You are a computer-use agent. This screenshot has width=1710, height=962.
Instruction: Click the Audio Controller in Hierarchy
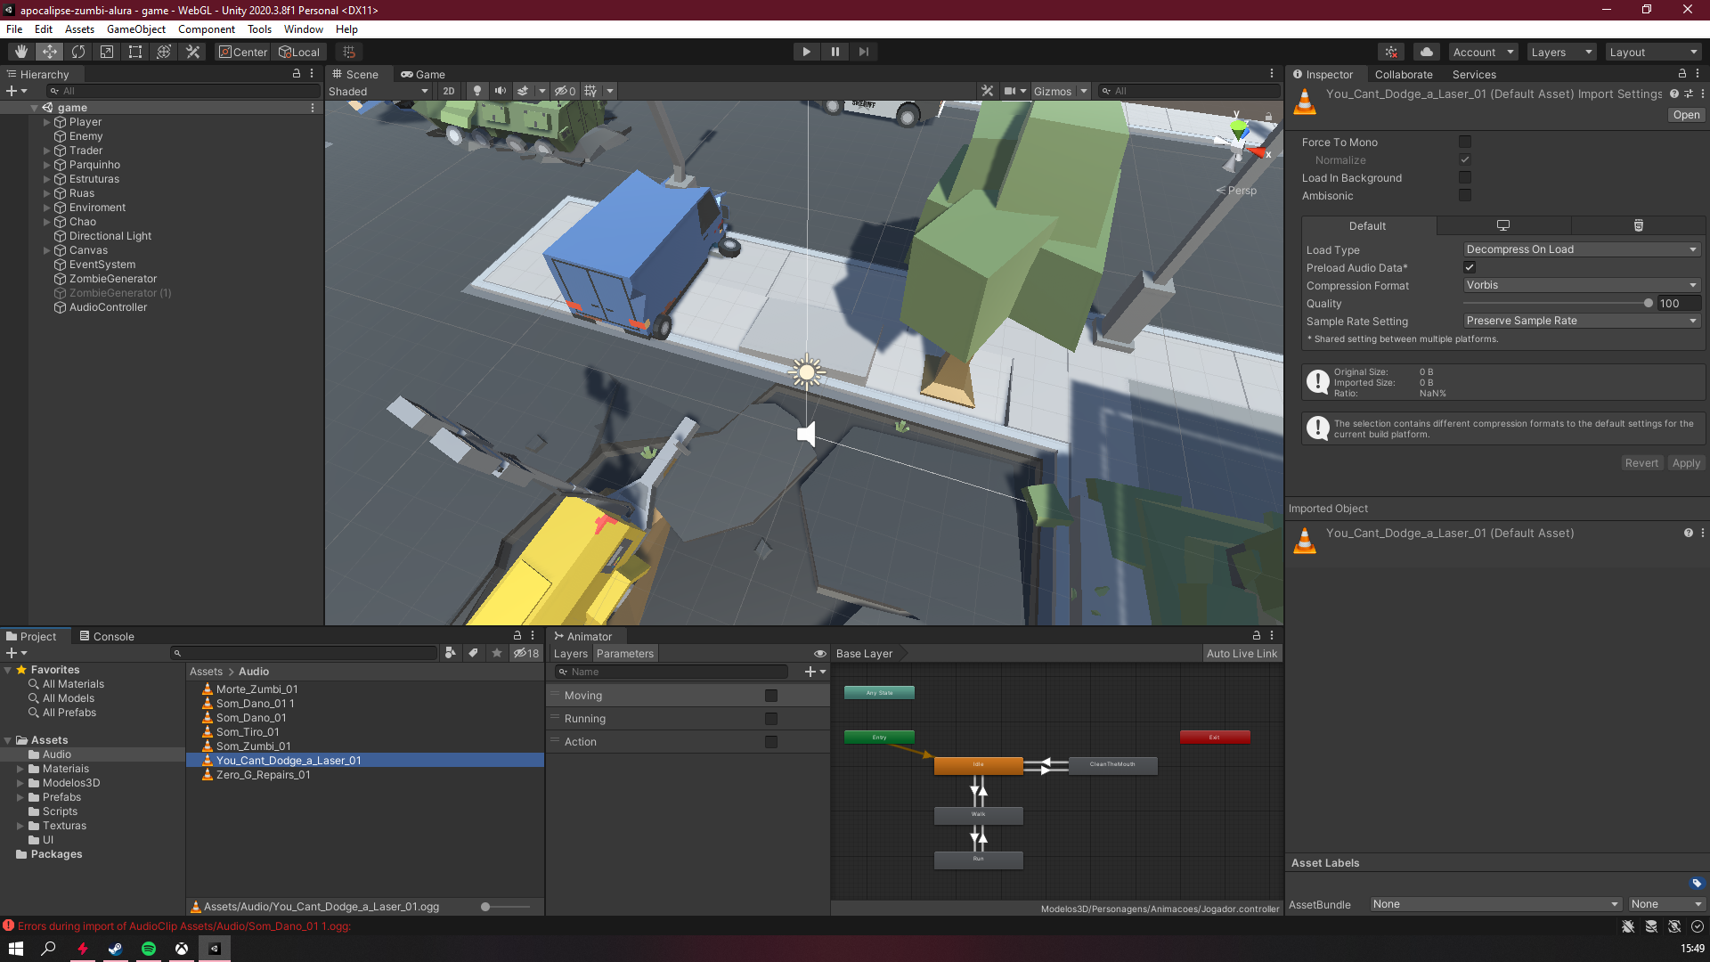pos(108,306)
